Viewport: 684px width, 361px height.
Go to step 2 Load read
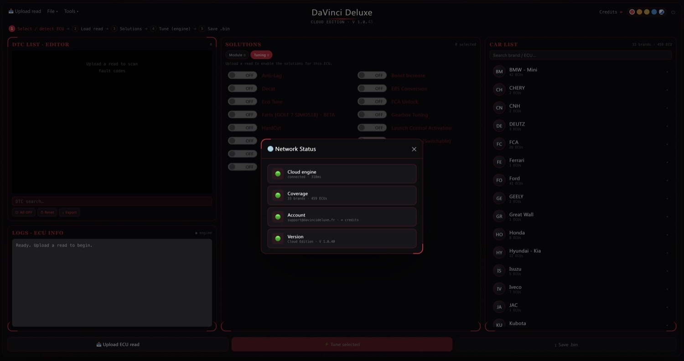[88, 29]
